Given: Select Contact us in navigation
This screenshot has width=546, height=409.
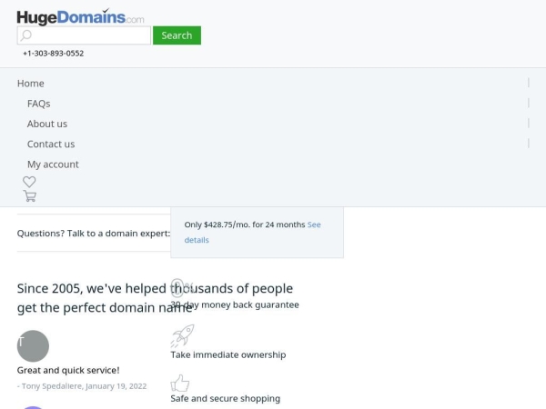Looking at the screenshot, I should coord(51,144).
